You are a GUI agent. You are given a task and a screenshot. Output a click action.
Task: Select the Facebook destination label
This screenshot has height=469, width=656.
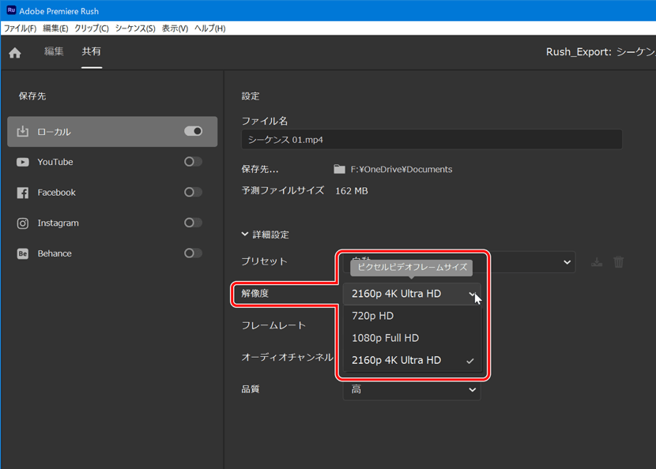[56, 193]
